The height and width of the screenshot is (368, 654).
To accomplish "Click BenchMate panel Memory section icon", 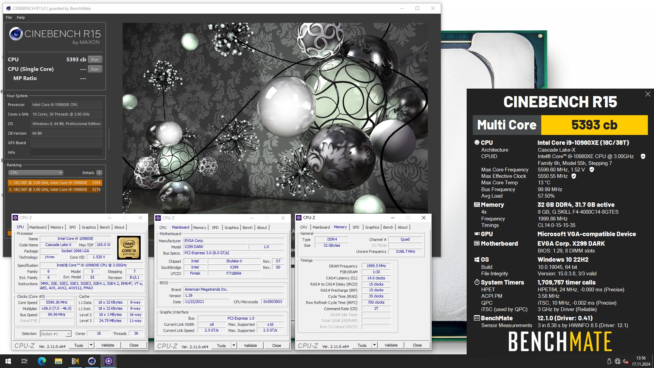I will [x=477, y=205].
